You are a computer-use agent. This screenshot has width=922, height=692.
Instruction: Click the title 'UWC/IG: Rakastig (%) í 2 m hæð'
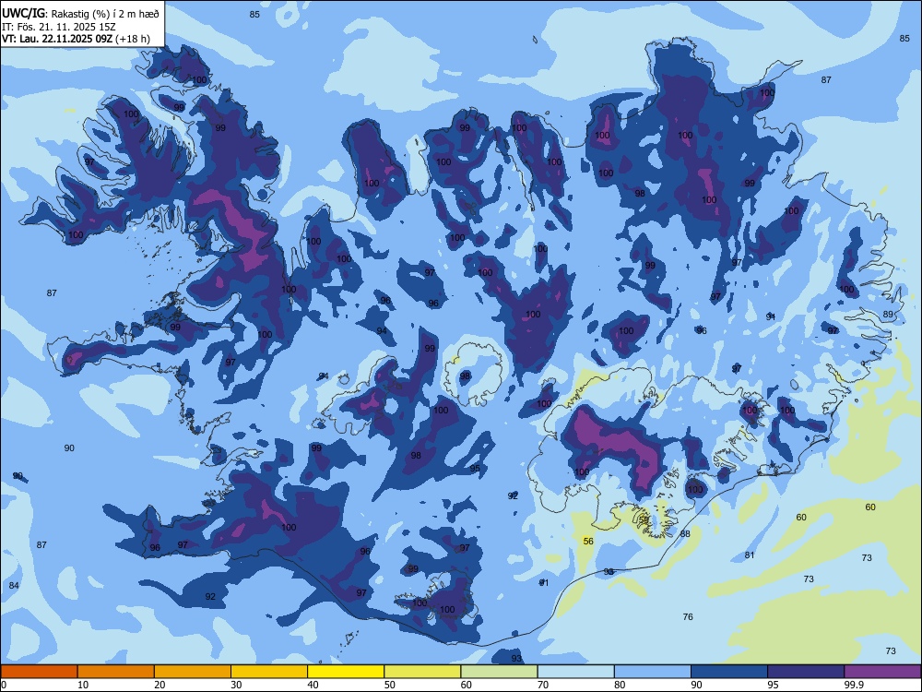(x=80, y=13)
